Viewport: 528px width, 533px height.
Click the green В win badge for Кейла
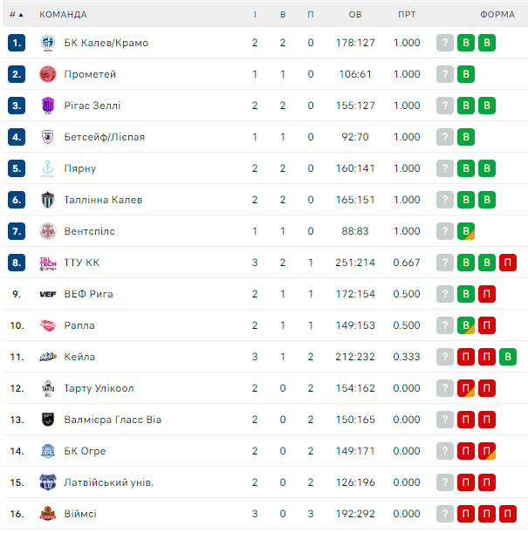pos(508,357)
